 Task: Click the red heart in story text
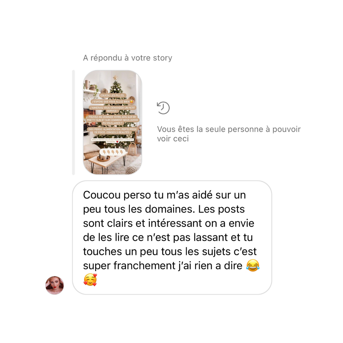point(117,142)
